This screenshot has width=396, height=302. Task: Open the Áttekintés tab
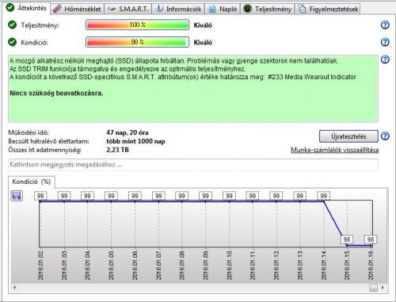coord(26,8)
